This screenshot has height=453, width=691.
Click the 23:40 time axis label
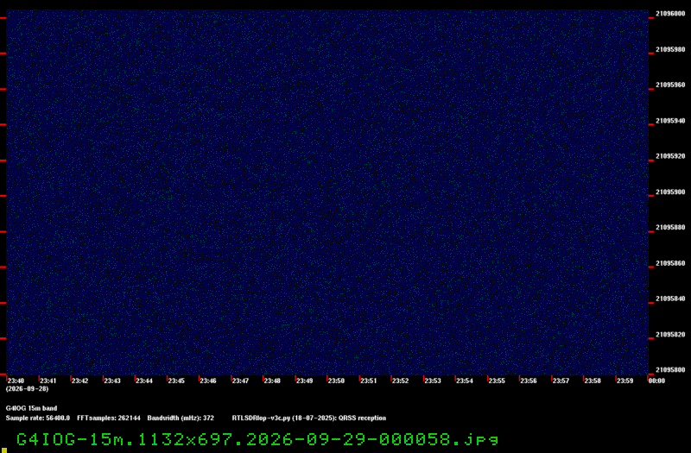(x=16, y=381)
